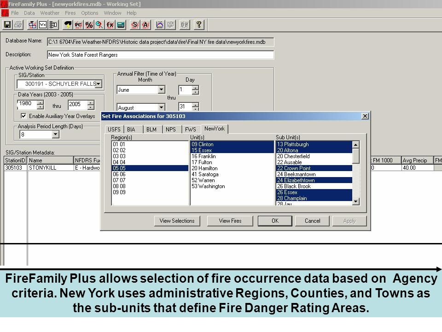Open the Analysis Period Length dropdown
This screenshot has height=332, width=442.
56,134
